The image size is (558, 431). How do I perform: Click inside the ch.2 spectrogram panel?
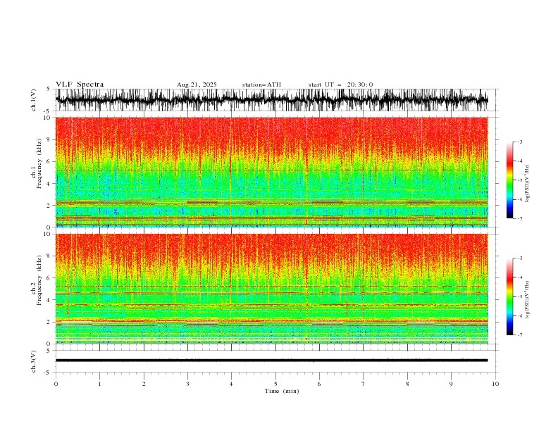pyautogui.click(x=271, y=289)
